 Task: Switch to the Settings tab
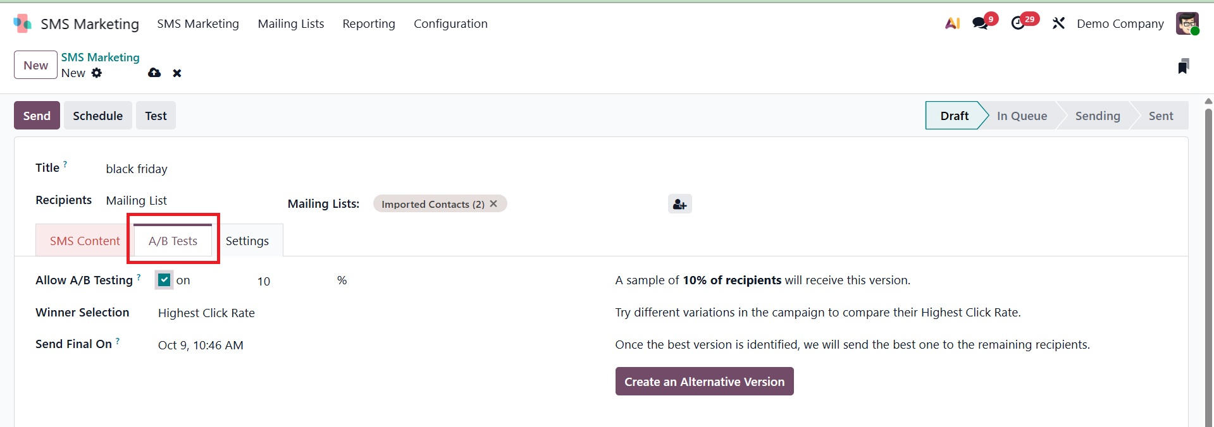[247, 241]
